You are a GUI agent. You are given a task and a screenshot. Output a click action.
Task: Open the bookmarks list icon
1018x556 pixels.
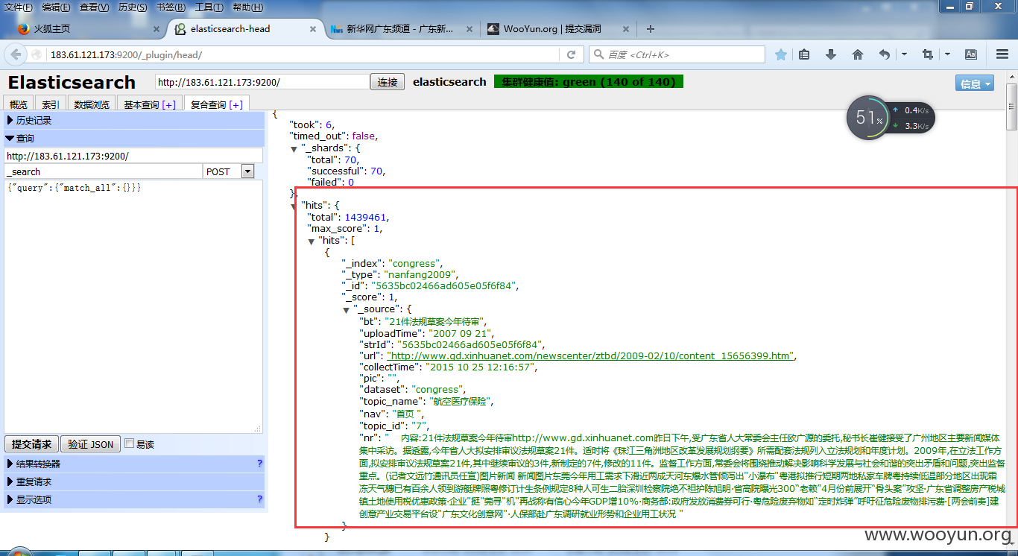click(804, 54)
